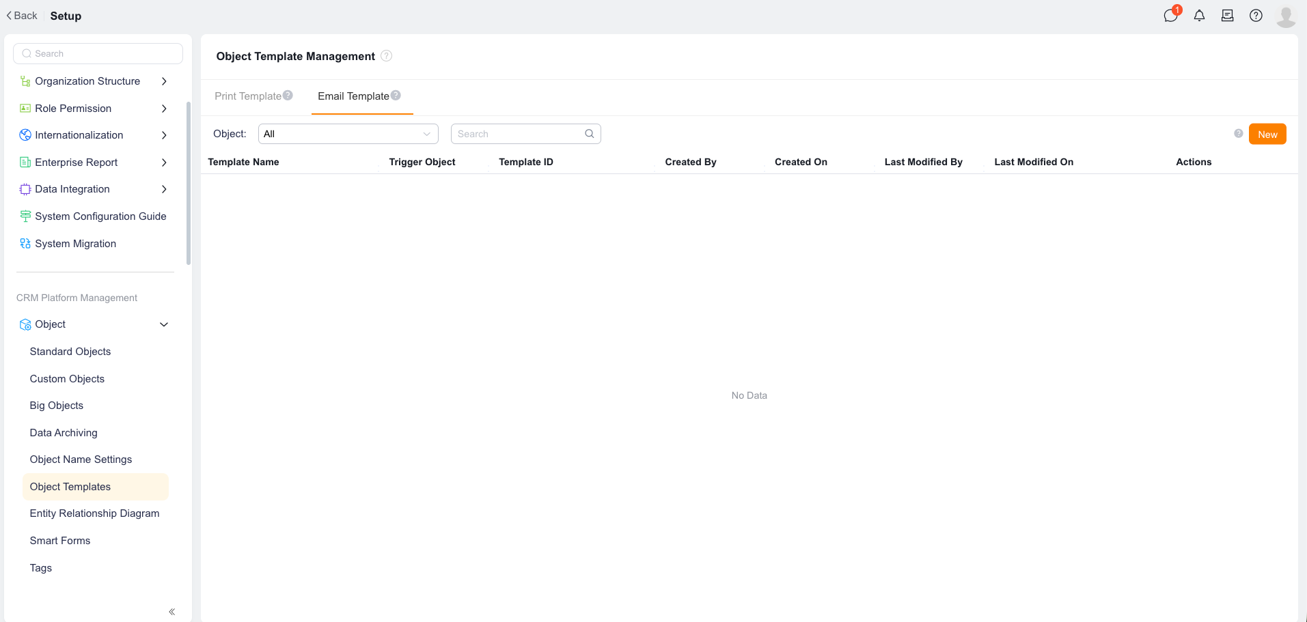Screen dimensions: 1307x622
Task: Click the magnifier icon in template search
Action: click(x=590, y=134)
